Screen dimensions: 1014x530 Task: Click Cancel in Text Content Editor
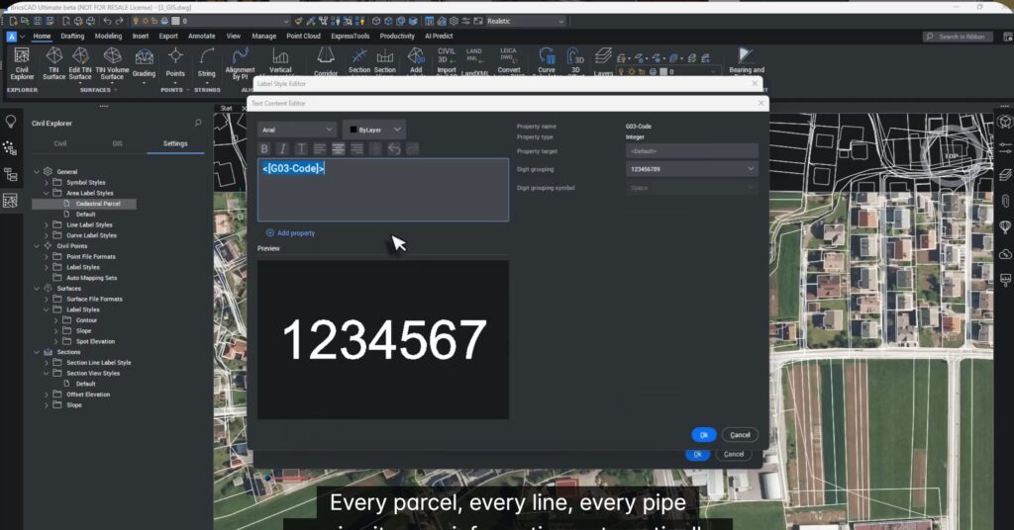740,435
